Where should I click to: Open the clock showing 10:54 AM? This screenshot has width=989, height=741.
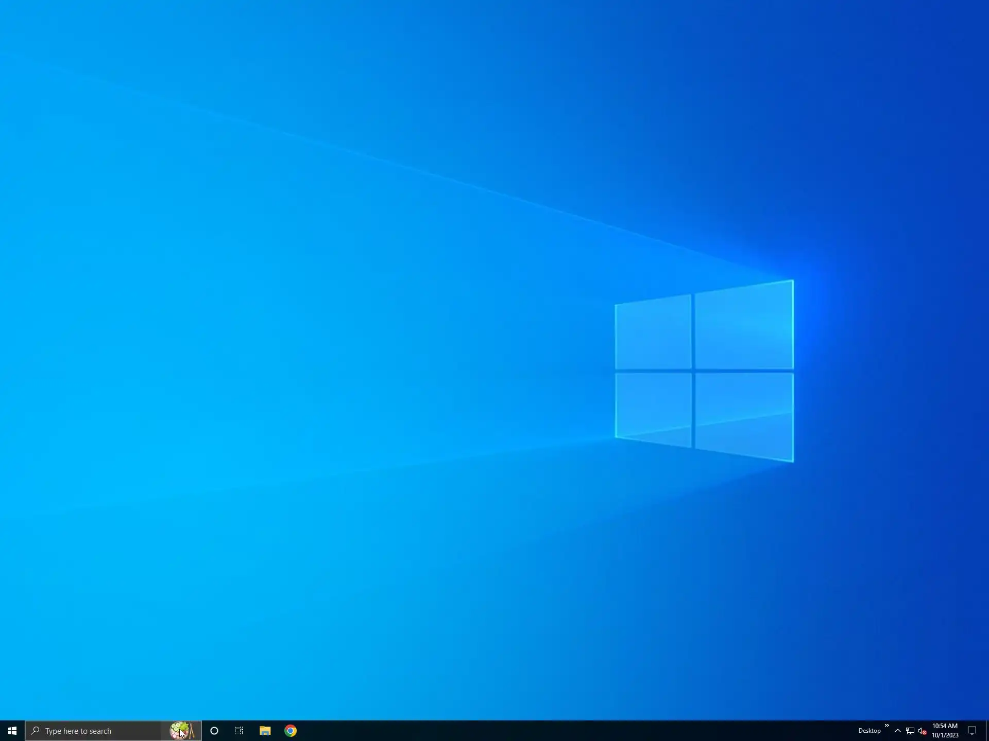pos(945,726)
